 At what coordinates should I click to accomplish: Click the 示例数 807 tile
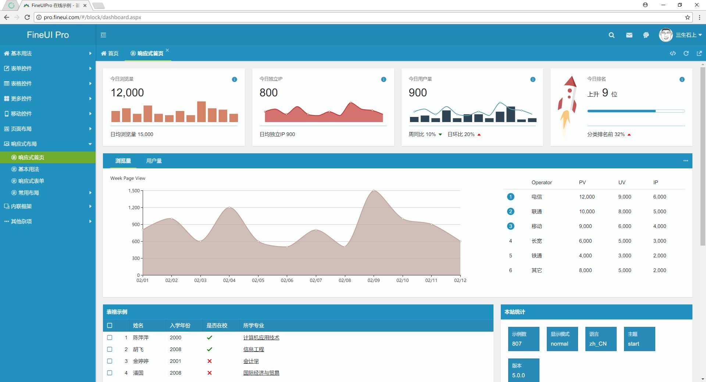pos(524,339)
